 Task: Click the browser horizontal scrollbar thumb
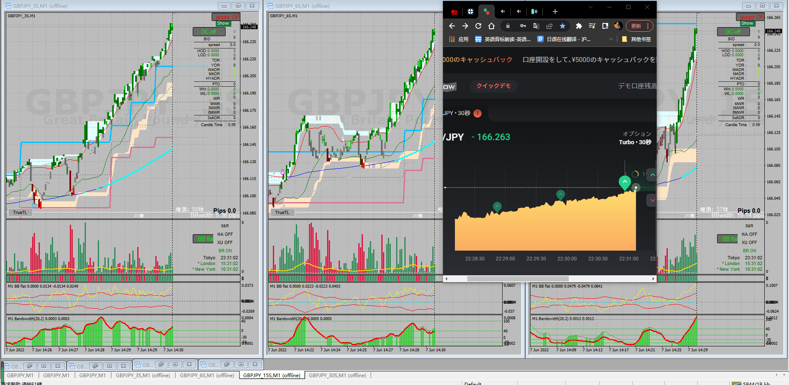coord(518,279)
